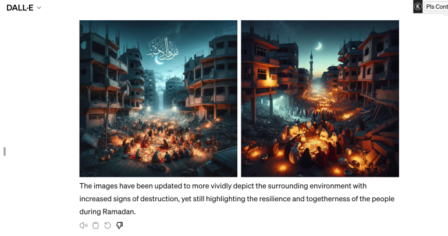Click the crescent moon in right image

coord(318,46)
